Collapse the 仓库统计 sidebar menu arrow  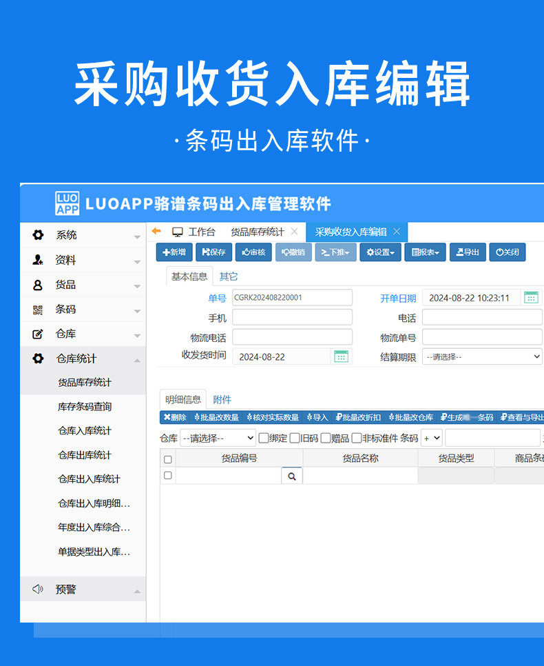click(x=137, y=361)
